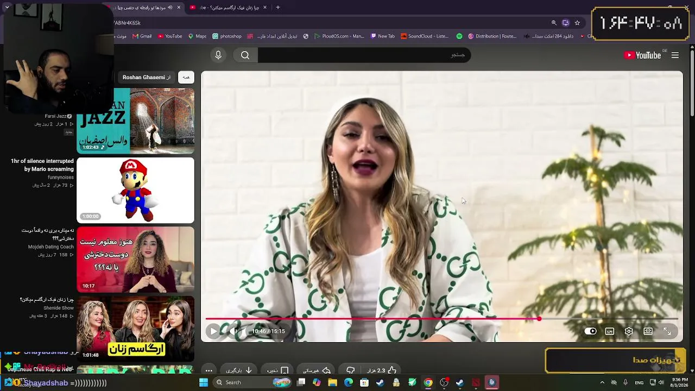Open Microsoft Store from the taskbar
Image resolution: width=695 pixels, height=391 pixels.
coord(364,382)
